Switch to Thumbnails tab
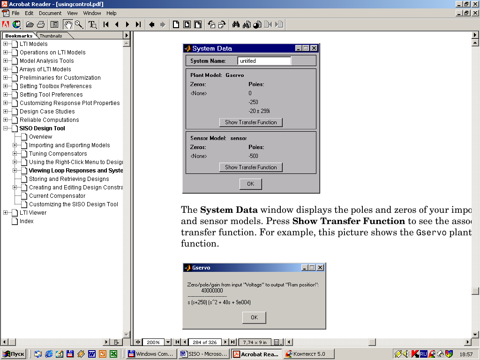Image resolution: width=480 pixels, height=360 pixels. click(51, 36)
